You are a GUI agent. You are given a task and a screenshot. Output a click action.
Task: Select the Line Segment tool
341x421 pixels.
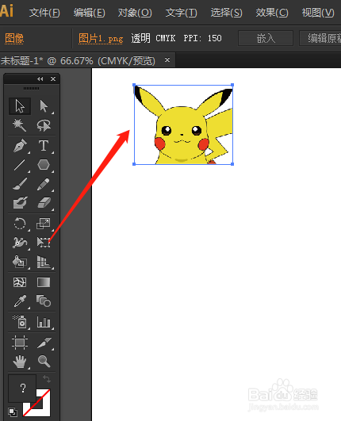pos(20,165)
